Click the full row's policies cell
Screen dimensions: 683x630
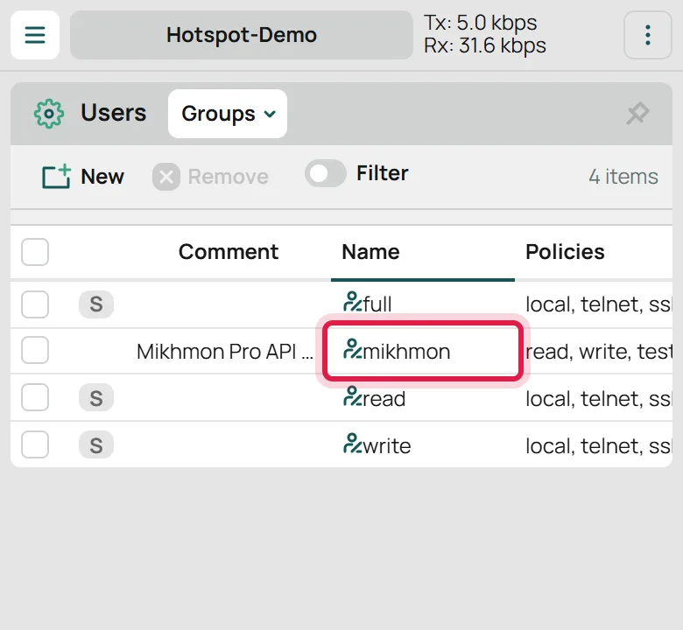pyautogui.click(x=599, y=304)
